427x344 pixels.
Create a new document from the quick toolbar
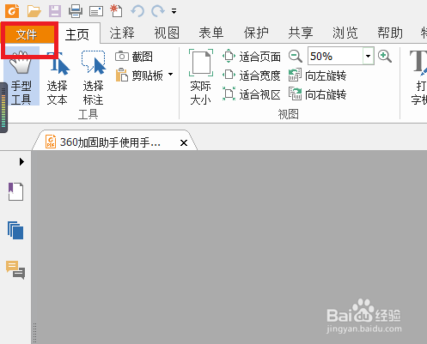point(116,11)
